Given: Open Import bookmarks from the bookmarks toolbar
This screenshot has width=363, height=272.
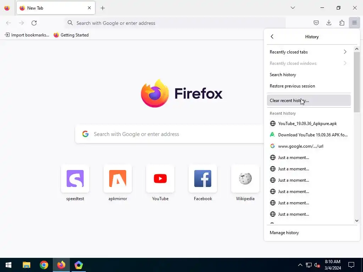Looking at the screenshot, I should pos(27,35).
